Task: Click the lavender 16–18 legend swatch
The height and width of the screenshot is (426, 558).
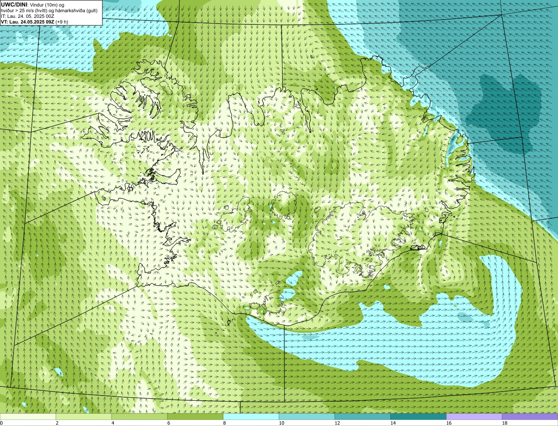Action: click(x=474, y=416)
